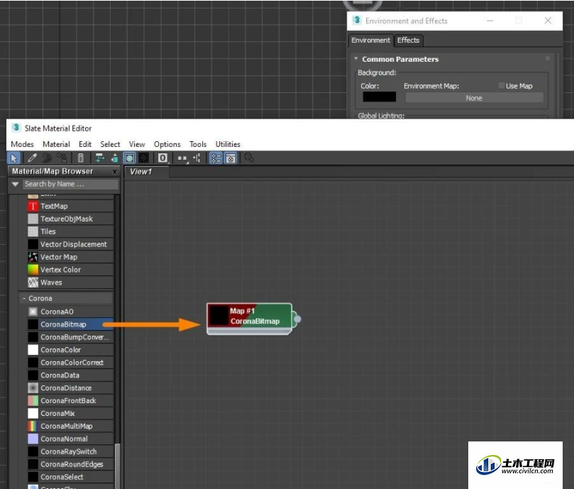Select the Waves map entry
Viewport: 574px width, 489px height.
(70, 282)
